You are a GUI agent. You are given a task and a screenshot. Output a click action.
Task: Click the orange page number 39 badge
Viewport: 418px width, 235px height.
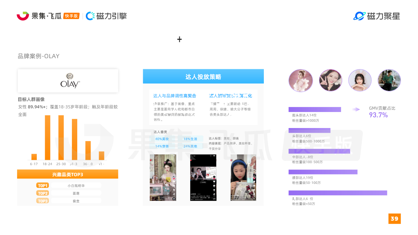395,218
